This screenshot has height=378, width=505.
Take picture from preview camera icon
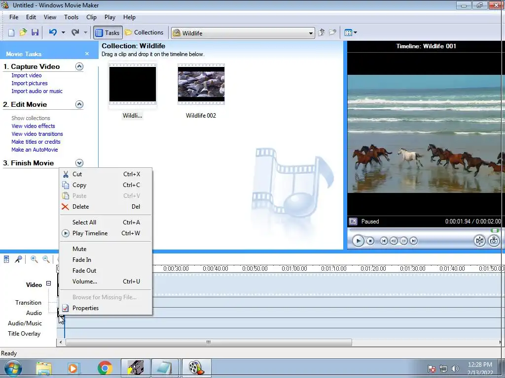494,241
